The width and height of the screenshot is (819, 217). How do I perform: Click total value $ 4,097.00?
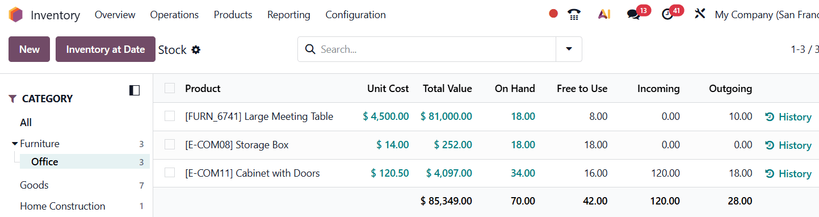(449, 173)
